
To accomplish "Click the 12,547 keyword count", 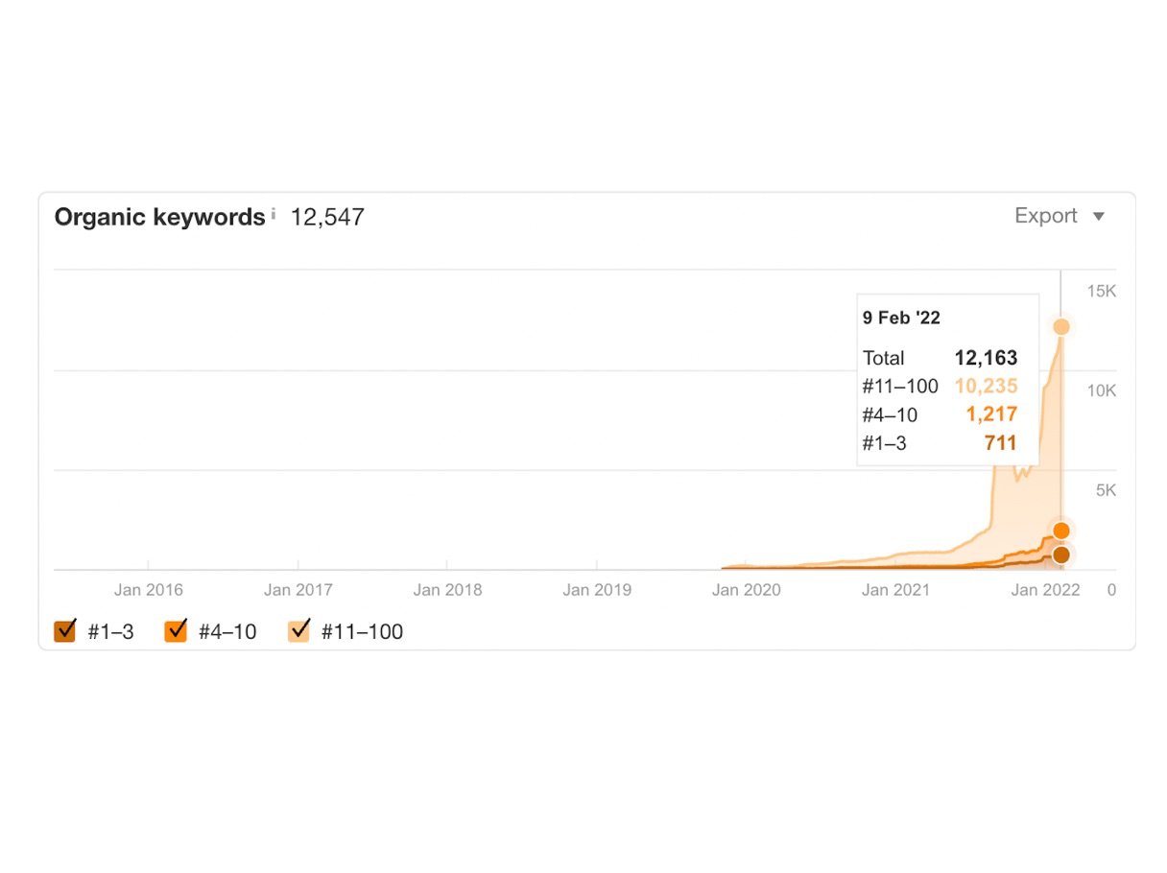I will 327,217.
